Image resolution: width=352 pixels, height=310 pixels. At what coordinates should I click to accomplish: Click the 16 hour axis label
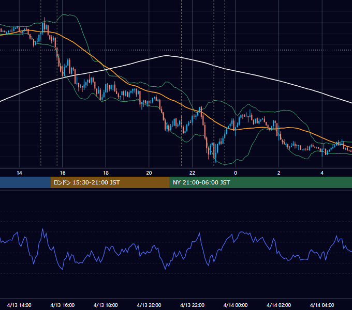point(63,173)
